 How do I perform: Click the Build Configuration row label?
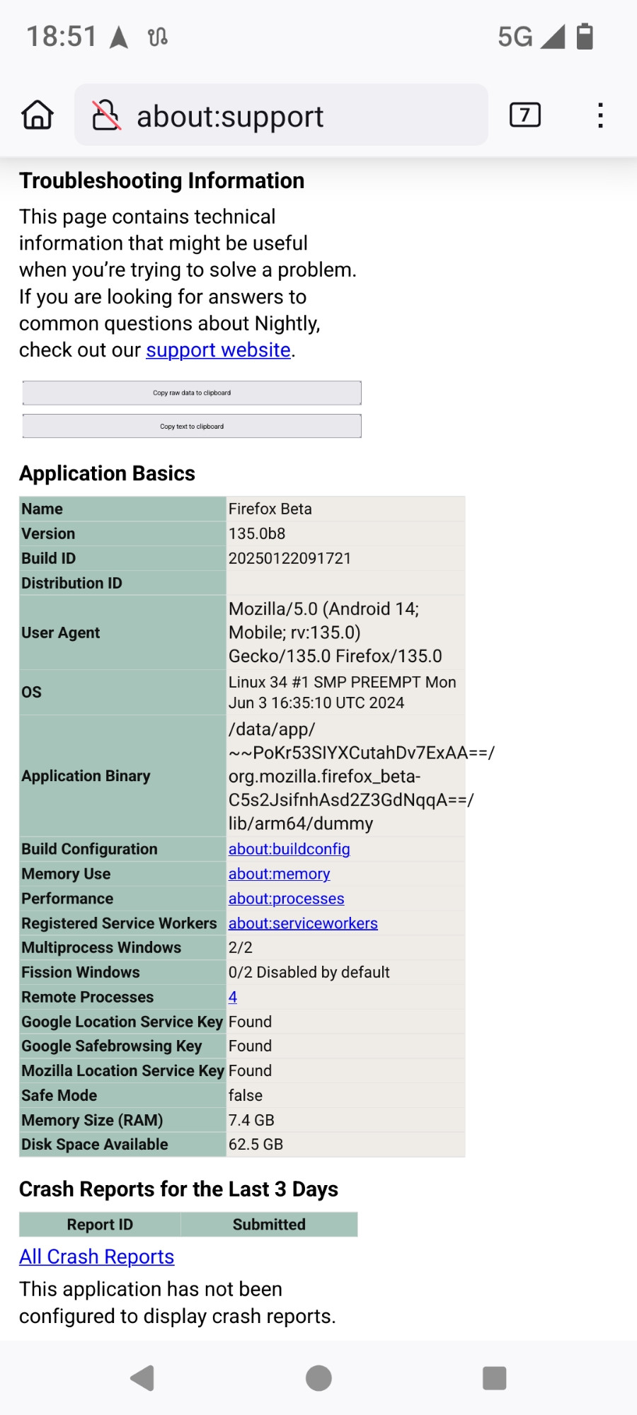(89, 849)
